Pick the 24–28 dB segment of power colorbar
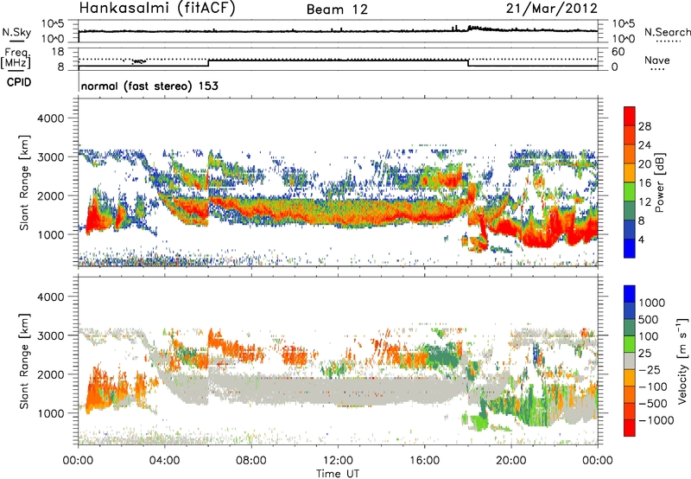Image resolution: width=691 pixels, height=479 pixels. 630,137
